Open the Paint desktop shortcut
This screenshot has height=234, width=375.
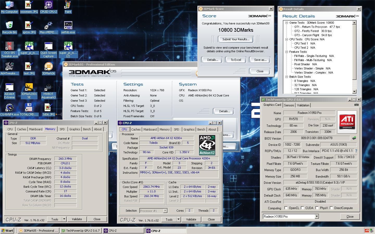68,7
